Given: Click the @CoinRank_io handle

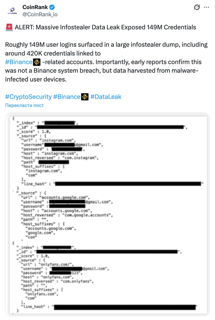Looking at the screenshot, I should tap(40, 14).
